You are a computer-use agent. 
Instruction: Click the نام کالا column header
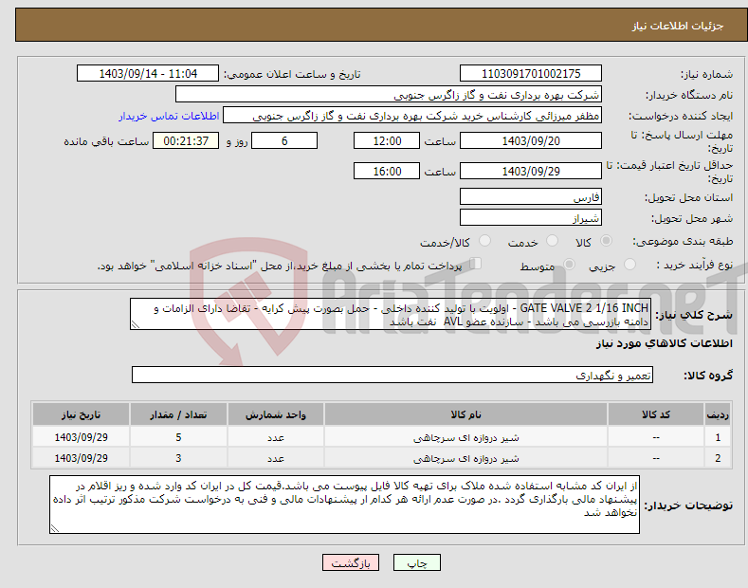point(465,414)
